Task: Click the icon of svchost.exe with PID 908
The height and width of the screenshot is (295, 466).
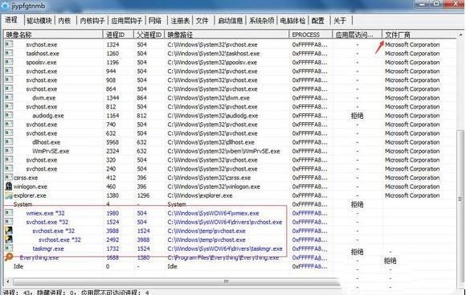Action: point(9,80)
